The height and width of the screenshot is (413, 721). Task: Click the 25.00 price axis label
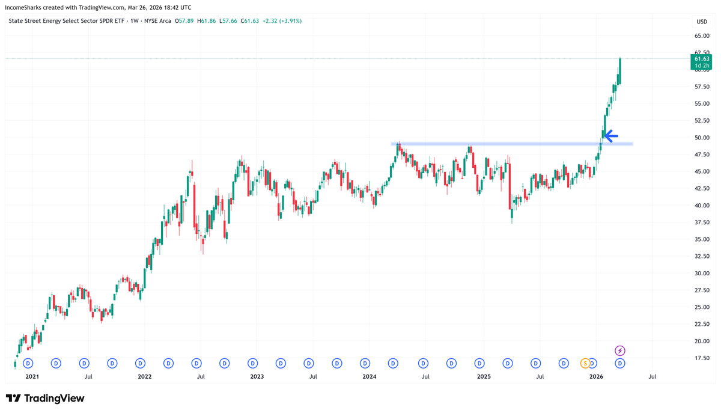[702, 307]
